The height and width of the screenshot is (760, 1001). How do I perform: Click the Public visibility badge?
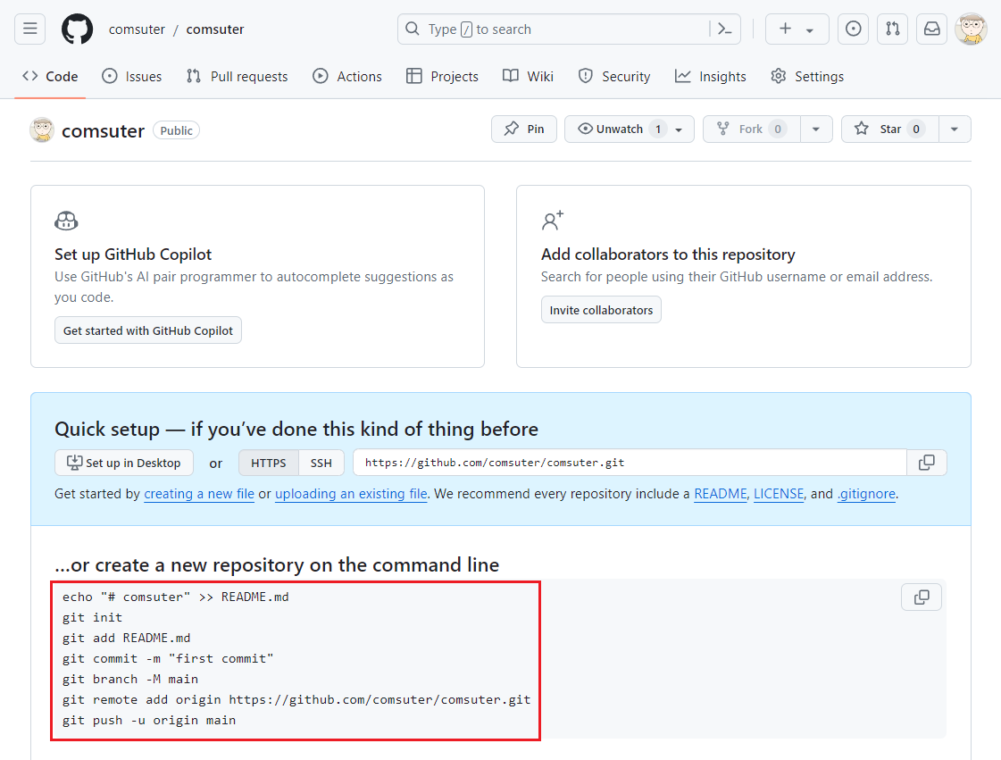tap(176, 130)
